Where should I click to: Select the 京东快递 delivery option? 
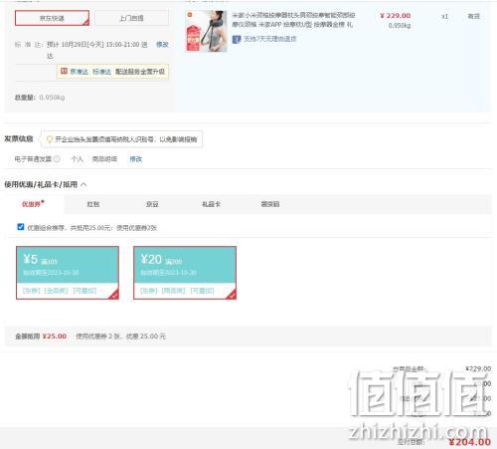coord(52,18)
